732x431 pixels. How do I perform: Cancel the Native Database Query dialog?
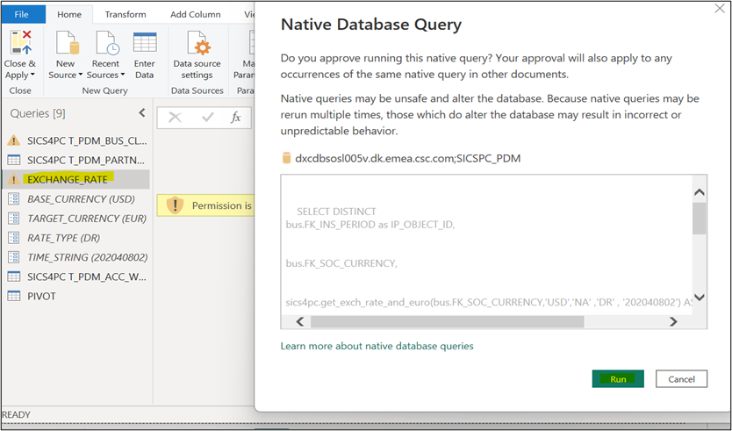coord(681,379)
